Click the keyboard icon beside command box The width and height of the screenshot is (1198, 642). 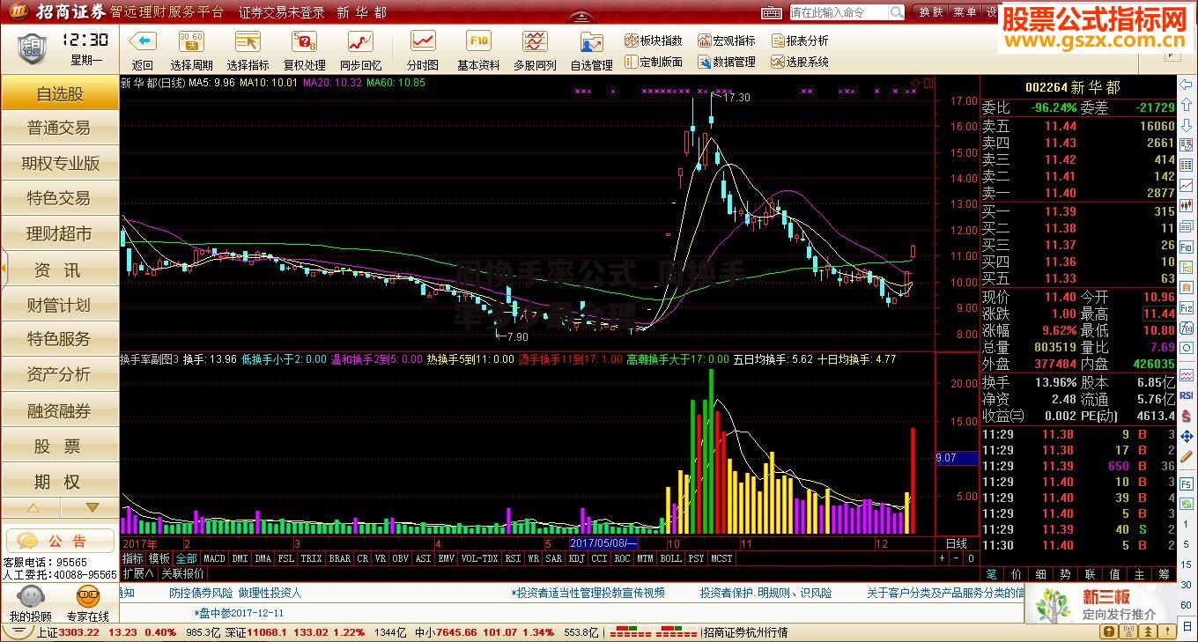point(772,12)
